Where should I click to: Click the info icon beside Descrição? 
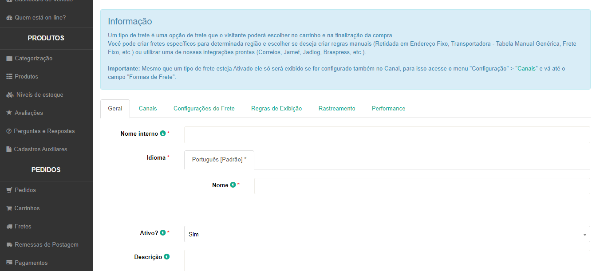tap(167, 257)
